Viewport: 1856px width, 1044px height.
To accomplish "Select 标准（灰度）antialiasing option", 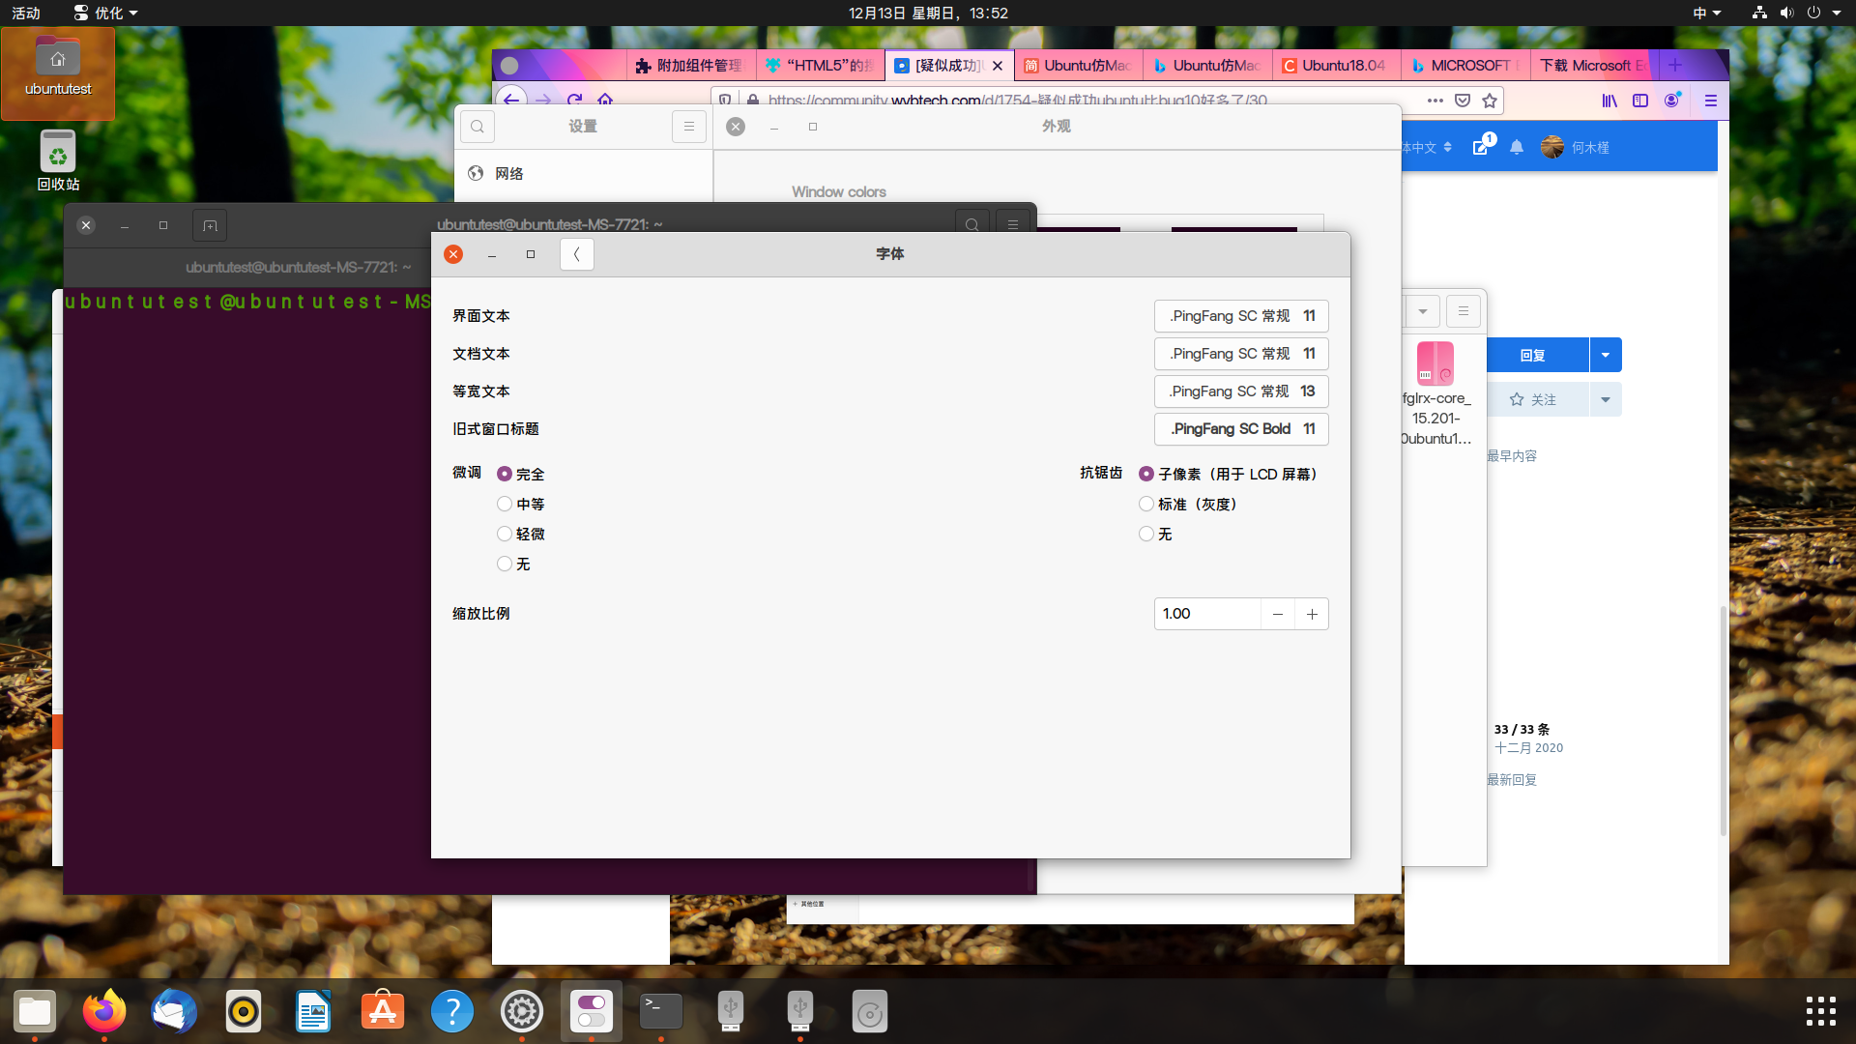I will click(x=1146, y=504).
